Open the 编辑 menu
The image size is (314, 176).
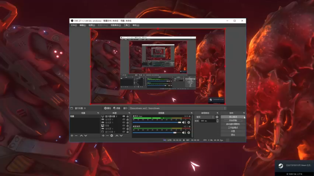click(82, 25)
